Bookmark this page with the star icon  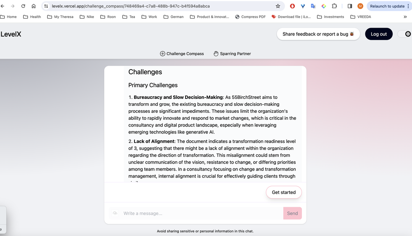[278, 6]
